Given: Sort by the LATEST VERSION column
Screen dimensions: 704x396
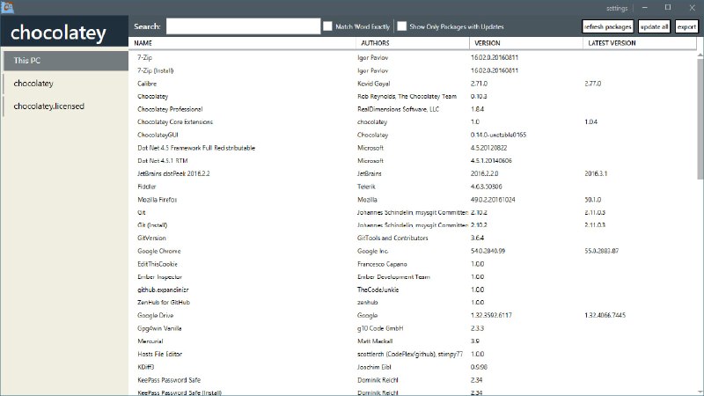Looking at the screenshot, I should pos(612,42).
